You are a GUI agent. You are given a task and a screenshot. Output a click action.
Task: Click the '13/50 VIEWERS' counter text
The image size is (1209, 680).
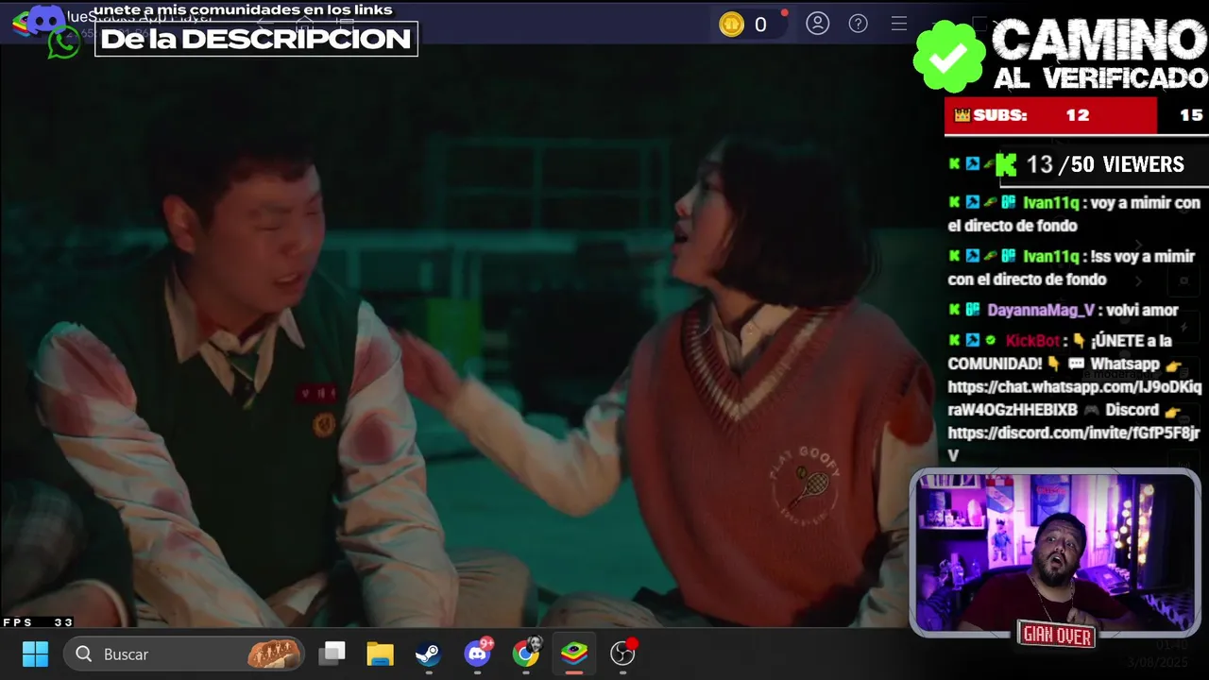click(1104, 164)
